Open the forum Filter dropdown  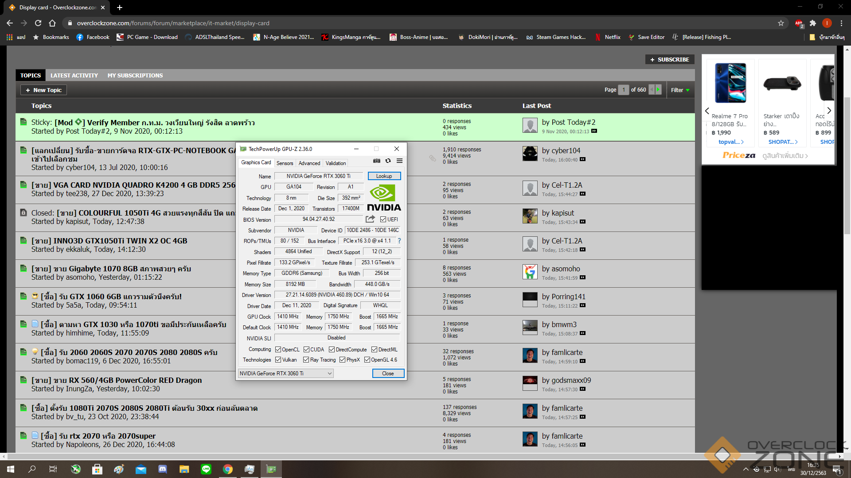[680, 90]
